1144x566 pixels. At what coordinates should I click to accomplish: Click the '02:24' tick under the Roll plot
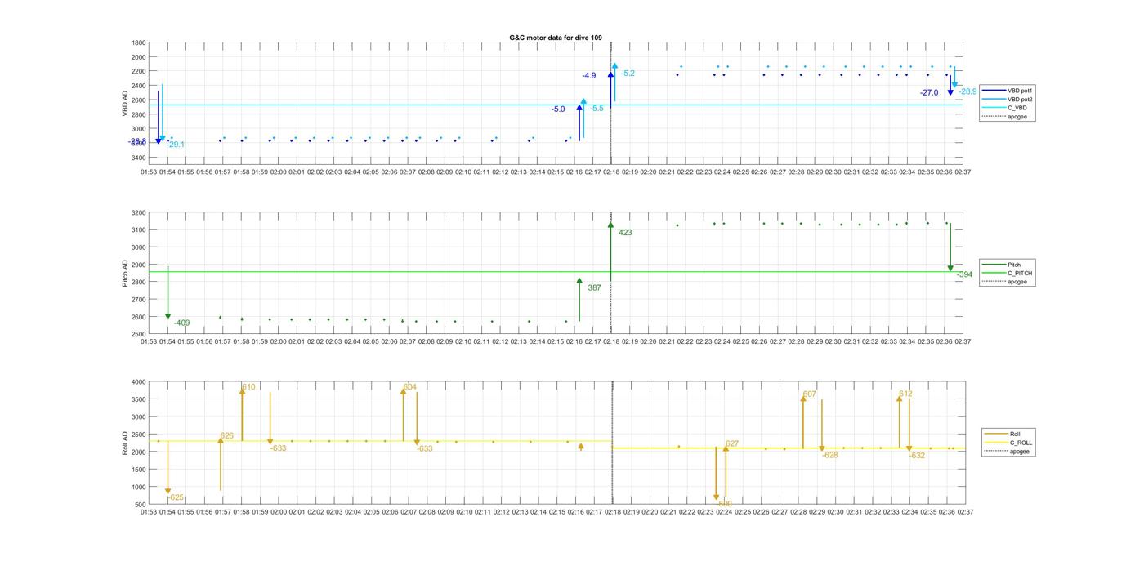click(x=724, y=512)
